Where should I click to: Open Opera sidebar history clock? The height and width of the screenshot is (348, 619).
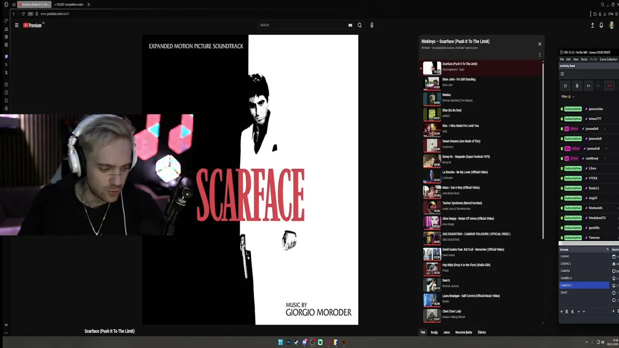tap(6, 92)
